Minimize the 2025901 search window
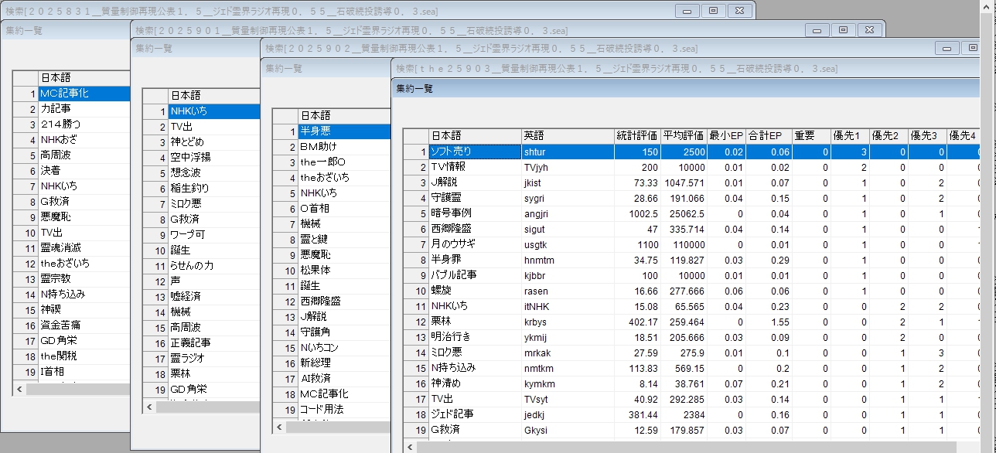 coord(817,30)
